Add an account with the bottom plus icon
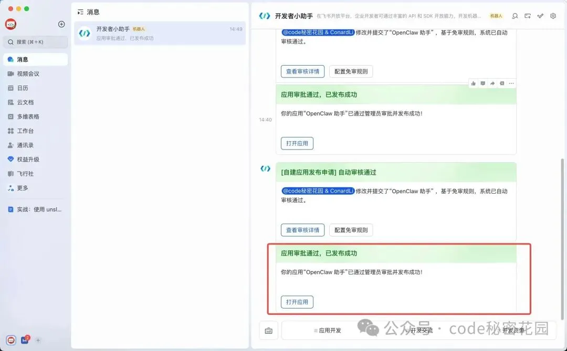The image size is (567, 351). pyautogui.click(x=38, y=340)
